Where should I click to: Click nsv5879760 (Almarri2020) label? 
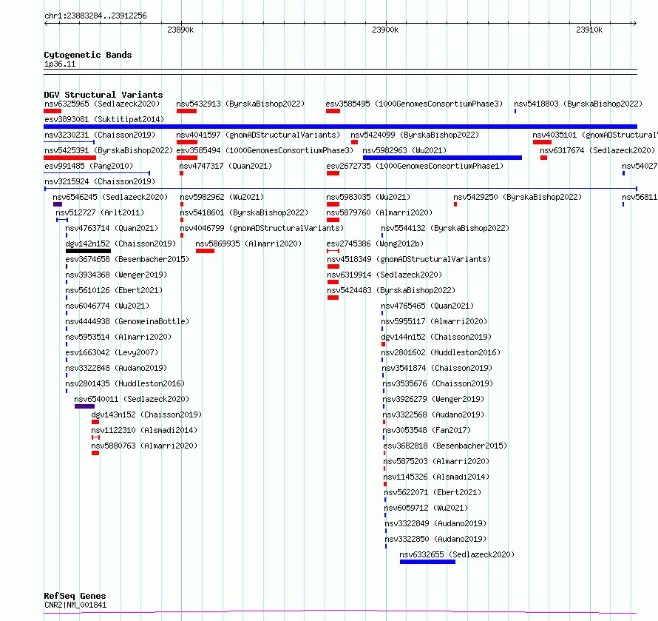[x=379, y=212]
